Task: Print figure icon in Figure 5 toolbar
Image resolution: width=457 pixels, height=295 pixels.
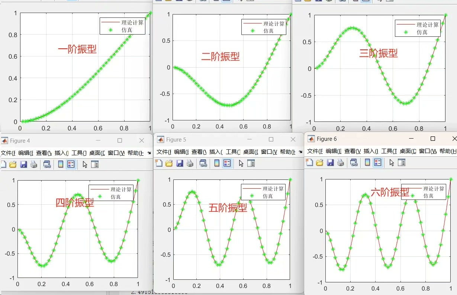Action: [190, 163]
